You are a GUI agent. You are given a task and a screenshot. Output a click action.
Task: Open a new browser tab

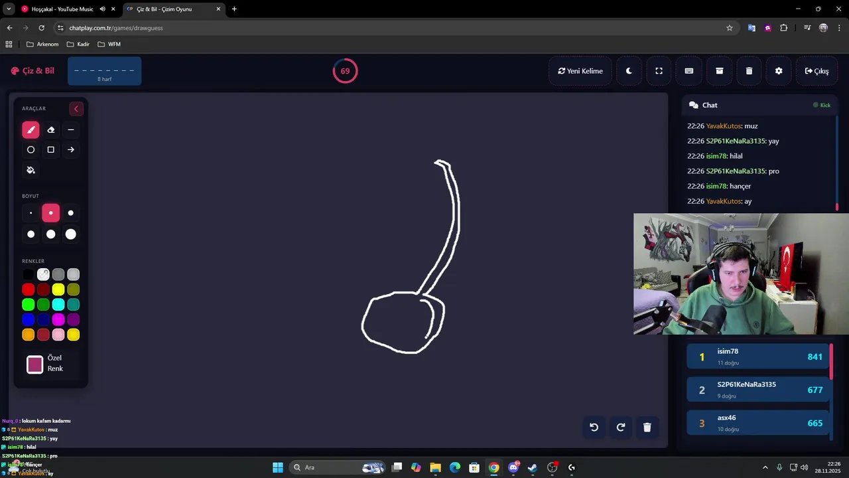[x=234, y=9]
